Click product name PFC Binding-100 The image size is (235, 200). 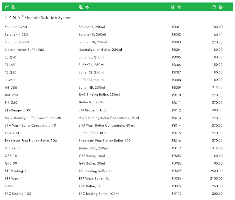pos(18,194)
